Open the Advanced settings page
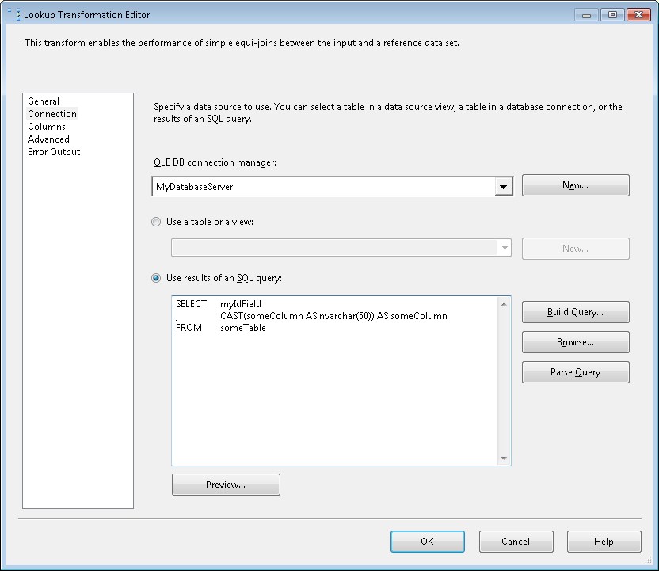Image resolution: width=659 pixels, height=571 pixels. 48,139
